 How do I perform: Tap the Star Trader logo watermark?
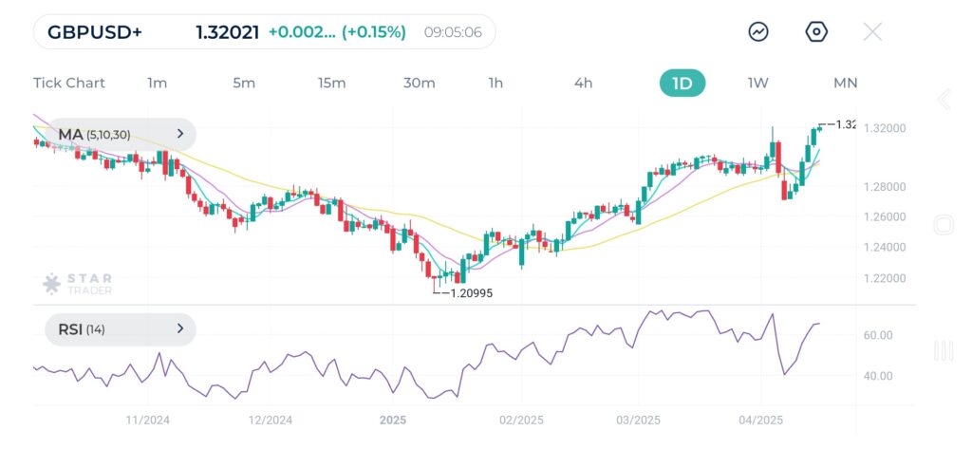tap(78, 283)
